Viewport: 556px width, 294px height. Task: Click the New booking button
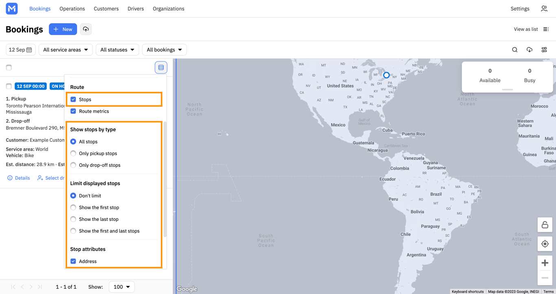click(63, 29)
